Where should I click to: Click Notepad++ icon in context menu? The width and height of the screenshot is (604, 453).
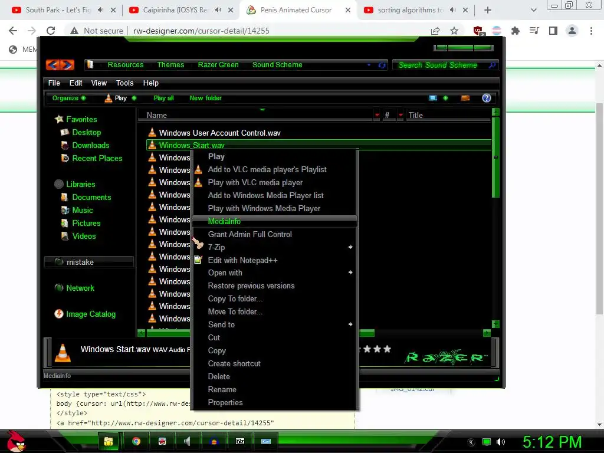pos(198,260)
